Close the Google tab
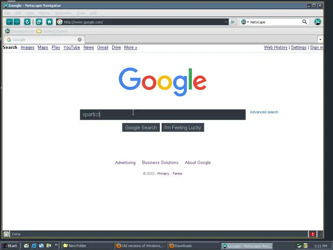This screenshot has height=250, width=333. (x=80, y=39)
